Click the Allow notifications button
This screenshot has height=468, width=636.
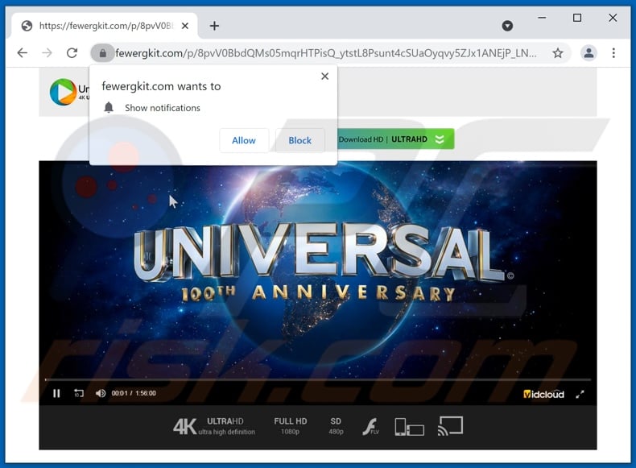coord(244,140)
